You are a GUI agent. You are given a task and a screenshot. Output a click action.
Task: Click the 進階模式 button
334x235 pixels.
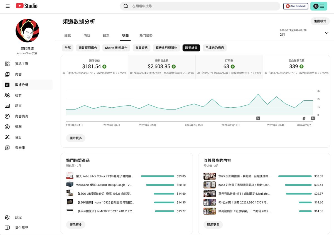tap(320, 21)
